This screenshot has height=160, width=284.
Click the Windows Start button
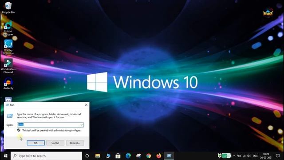tap(5, 156)
